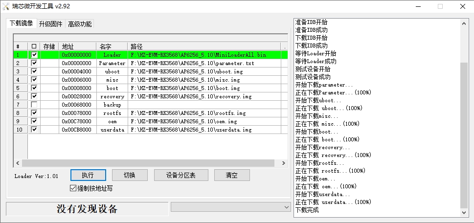474x223 pixels.
Task: Open the device dropdown combo box
Action: [231, 207]
